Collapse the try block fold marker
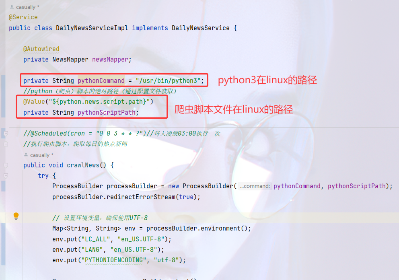 [x=6, y=176]
